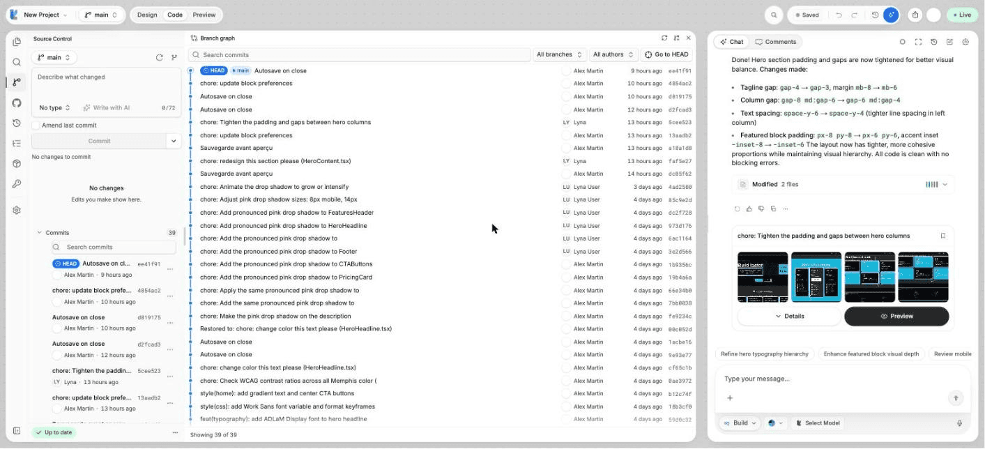Image resolution: width=985 pixels, height=449 pixels.
Task: Open the Build mode dropdown
Action: 740,423
